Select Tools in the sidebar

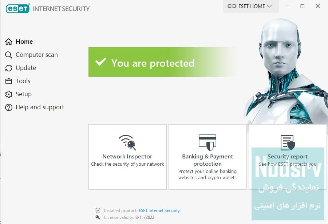coord(23,81)
